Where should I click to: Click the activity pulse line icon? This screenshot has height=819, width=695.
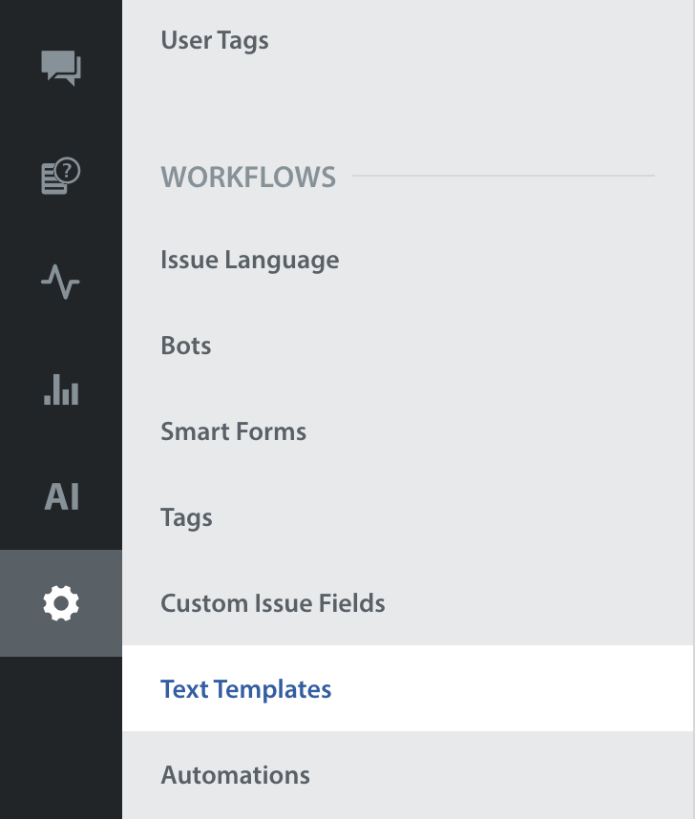click(61, 283)
